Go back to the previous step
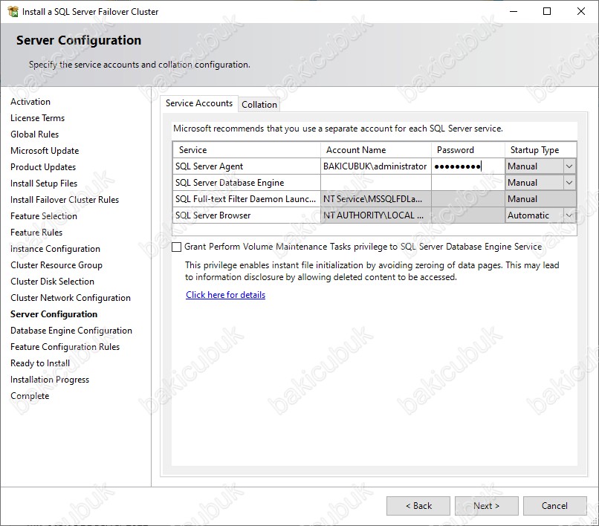599x526 pixels. point(418,506)
